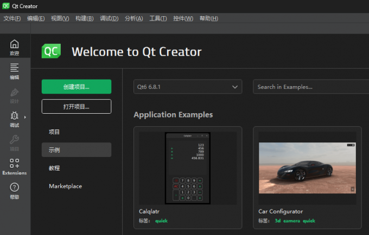The image size is (369, 235).
Task: Expand the arrow next to Debug mode
Action: click(x=25, y=116)
